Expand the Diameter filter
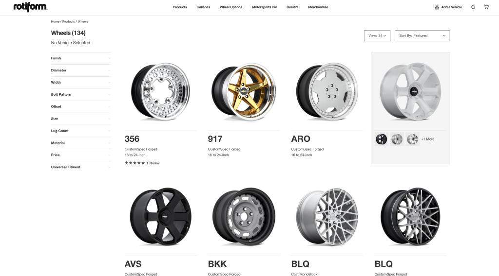 [x=81, y=70]
